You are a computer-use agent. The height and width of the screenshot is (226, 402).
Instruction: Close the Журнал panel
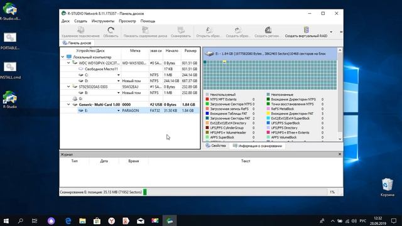pyautogui.click(x=340, y=154)
